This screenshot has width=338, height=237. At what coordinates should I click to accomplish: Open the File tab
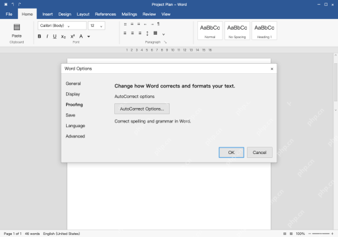point(9,14)
